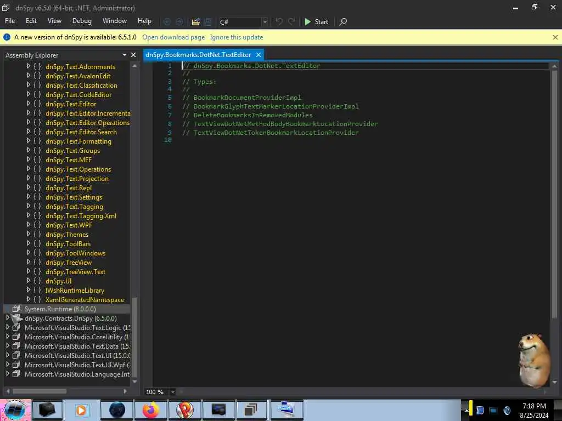
Task: Select dnSpy.TreeView.Text in Assembly Explorer
Action: click(x=75, y=271)
